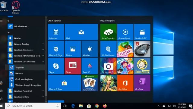The height and width of the screenshot is (109, 193).
Task: Click the Windows Start button
Action: 2,106
